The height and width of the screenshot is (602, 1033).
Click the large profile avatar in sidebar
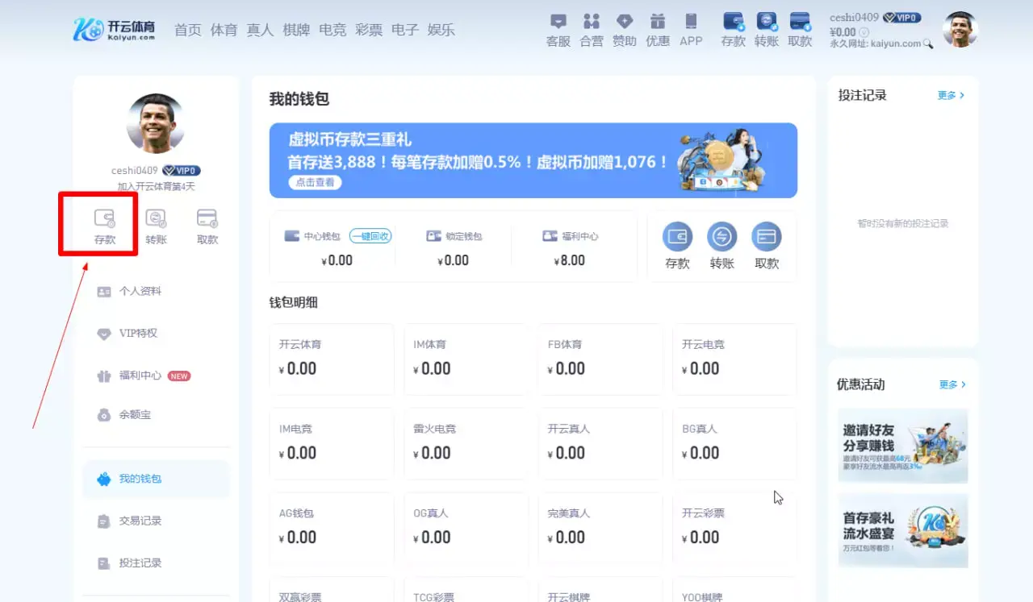click(x=156, y=123)
